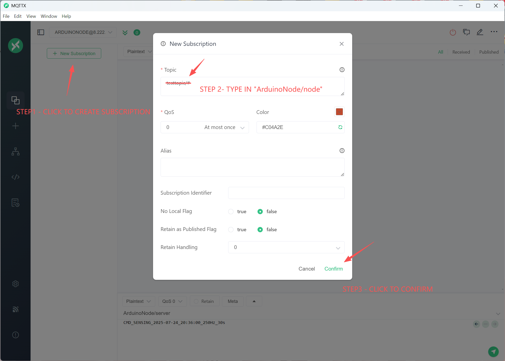Refresh the random color value
The width and height of the screenshot is (505, 361).
click(x=340, y=127)
